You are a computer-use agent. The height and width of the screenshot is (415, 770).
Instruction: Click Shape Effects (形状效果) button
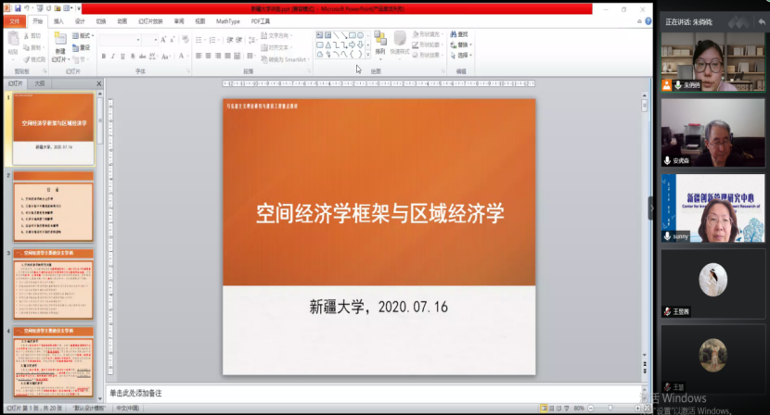tap(427, 55)
